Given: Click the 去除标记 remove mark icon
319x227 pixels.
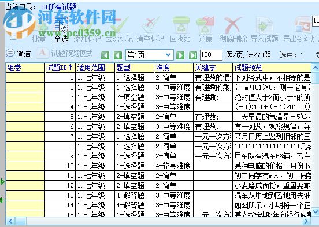Looking at the screenshot, I should [119, 25].
